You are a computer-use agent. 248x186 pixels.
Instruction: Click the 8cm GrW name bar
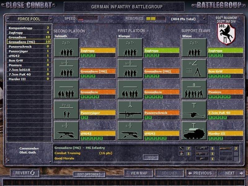coord(226,71)
